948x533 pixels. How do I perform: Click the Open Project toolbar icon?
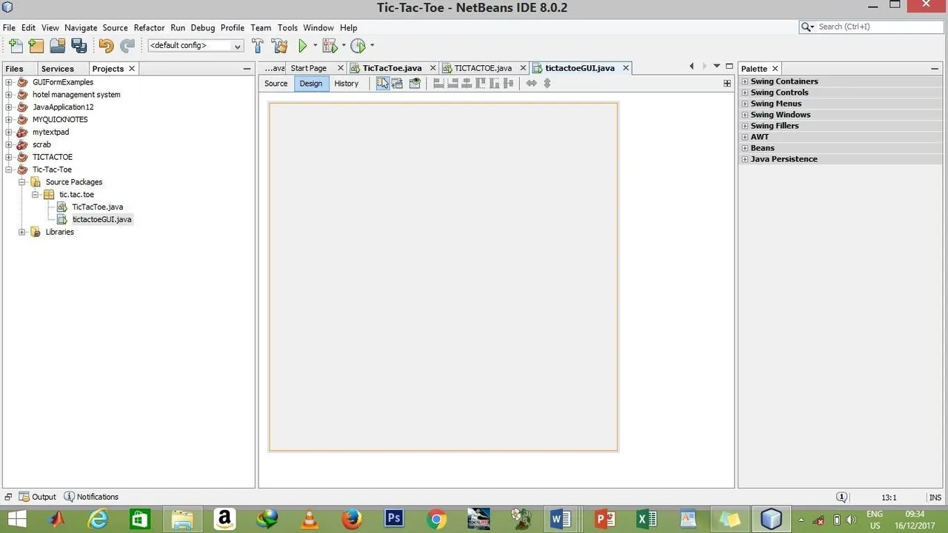pos(57,46)
